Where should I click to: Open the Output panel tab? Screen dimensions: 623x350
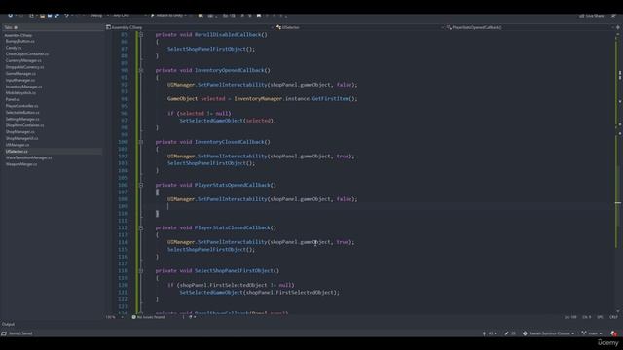[x=8, y=324]
